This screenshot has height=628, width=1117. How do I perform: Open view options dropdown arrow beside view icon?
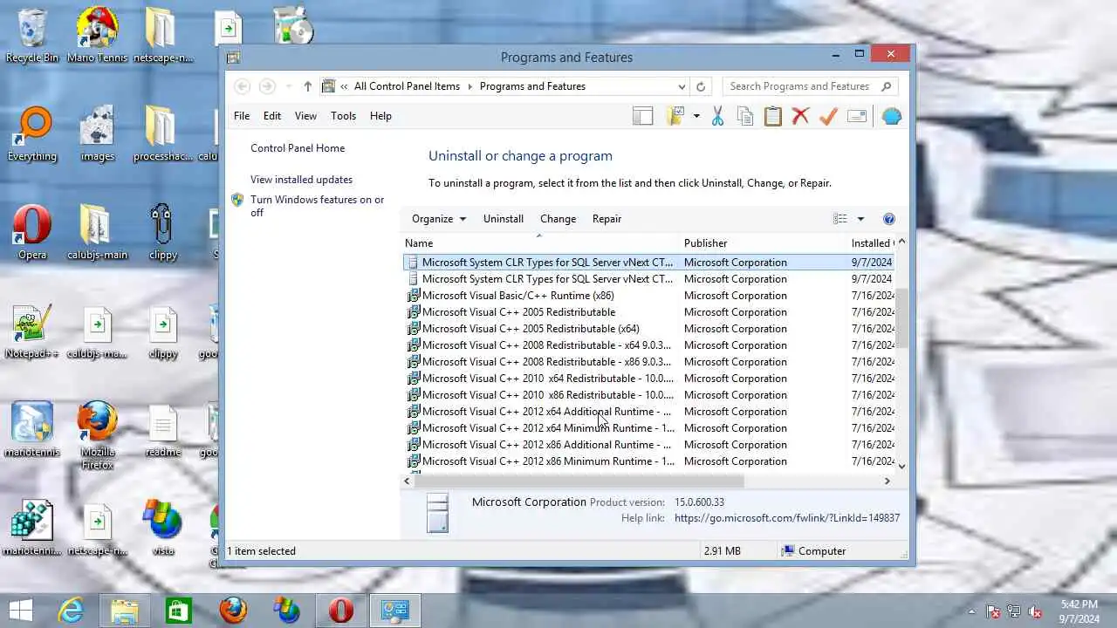pos(860,219)
